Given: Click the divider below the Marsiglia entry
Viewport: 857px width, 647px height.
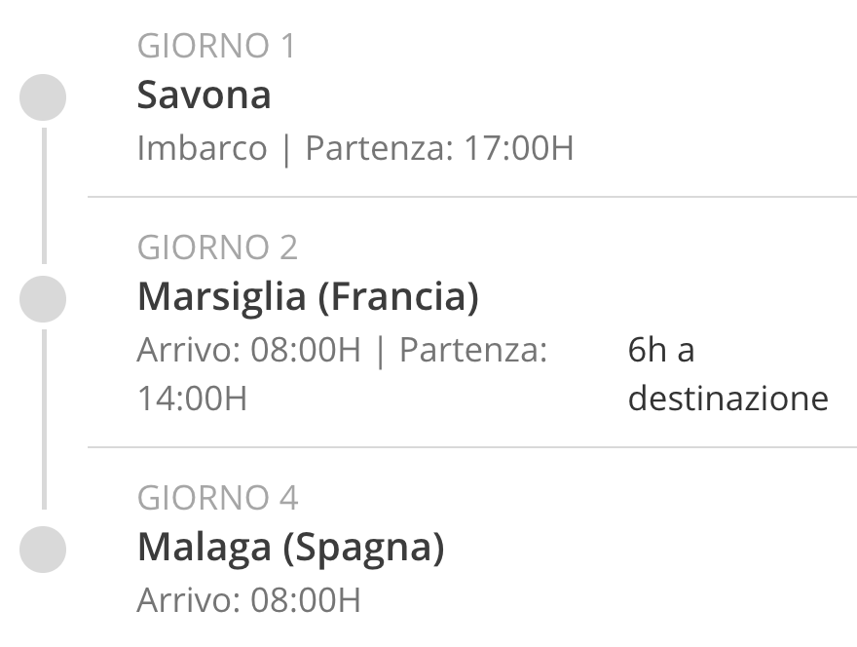Looking at the screenshot, I should coord(472,447).
